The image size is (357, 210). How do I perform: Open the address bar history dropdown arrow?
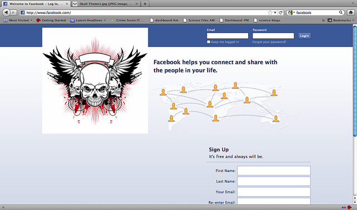point(275,12)
